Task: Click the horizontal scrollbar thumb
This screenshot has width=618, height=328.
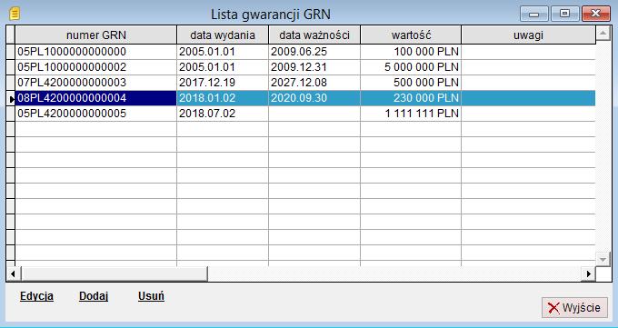Action: point(115,273)
